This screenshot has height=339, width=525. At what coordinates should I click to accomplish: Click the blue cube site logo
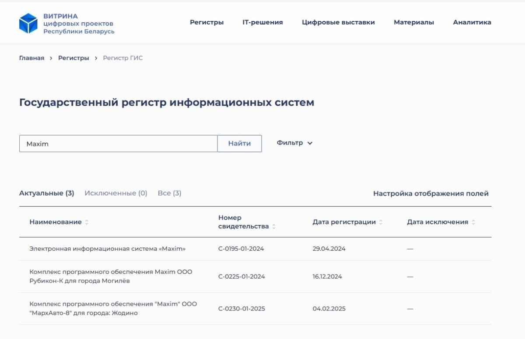[28, 23]
